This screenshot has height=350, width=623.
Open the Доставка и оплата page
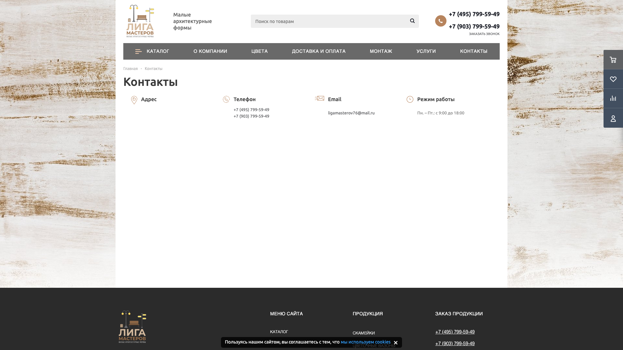tap(319, 51)
